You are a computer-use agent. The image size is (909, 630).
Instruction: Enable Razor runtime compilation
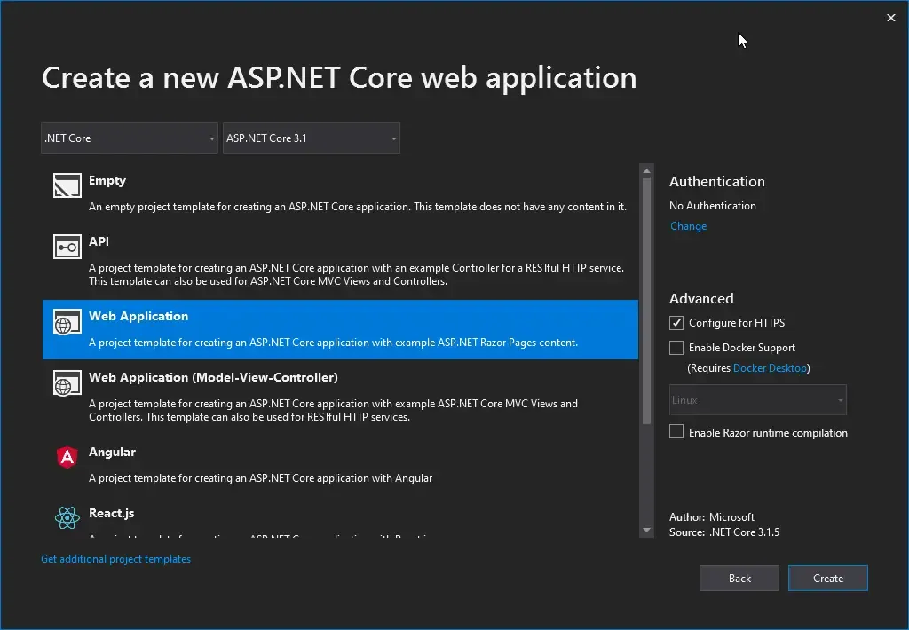[676, 430]
